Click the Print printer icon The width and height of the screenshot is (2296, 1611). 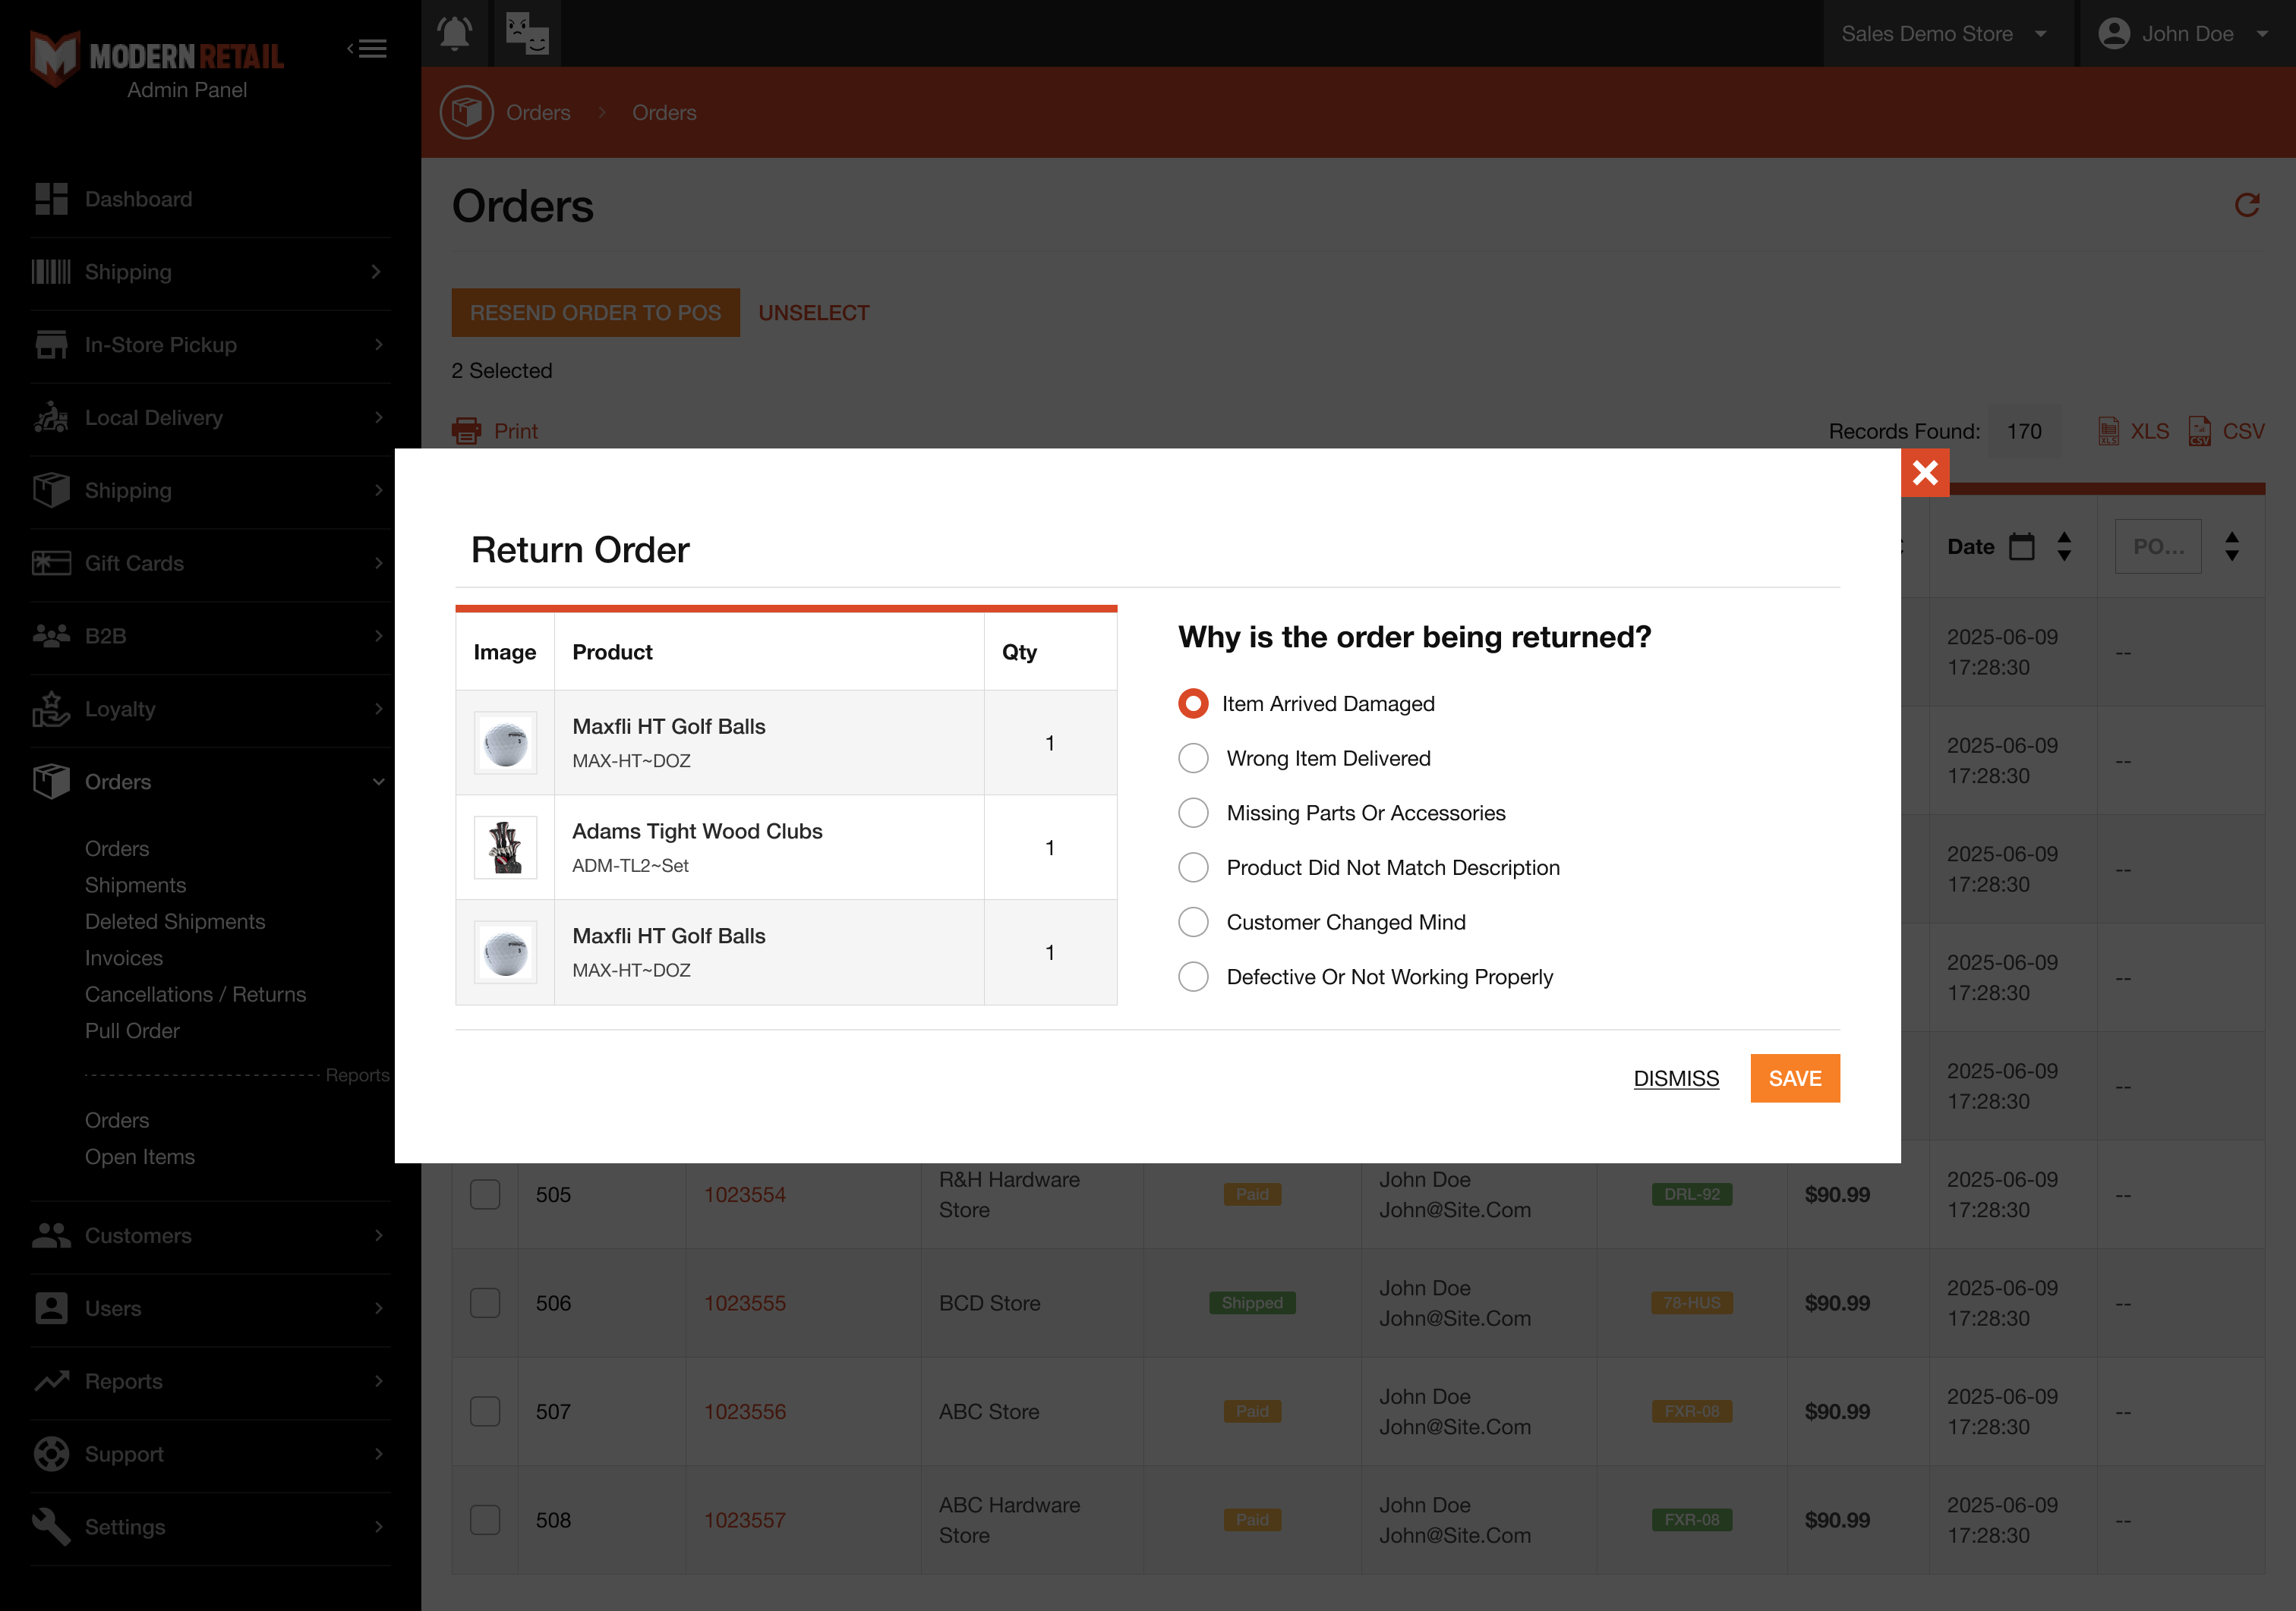tap(466, 431)
